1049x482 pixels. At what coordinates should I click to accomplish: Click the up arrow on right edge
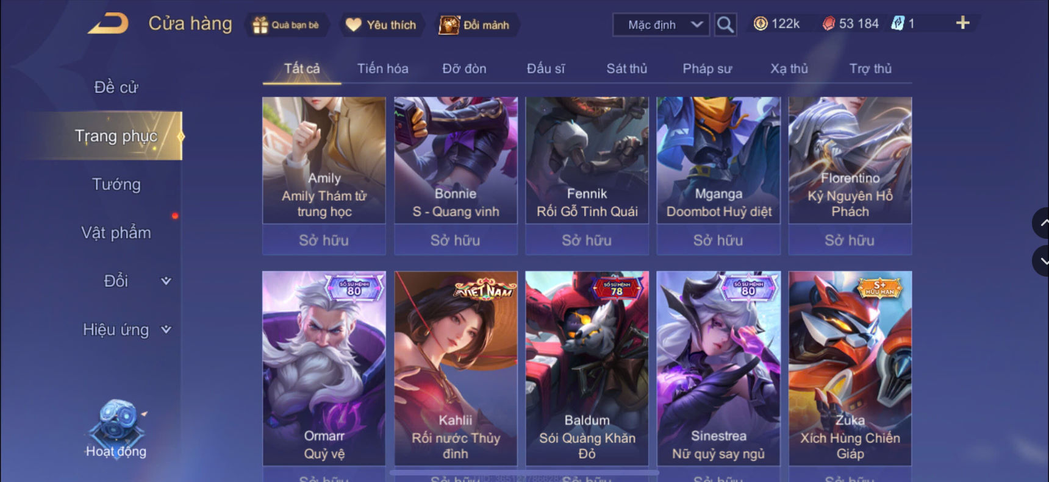point(1041,223)
